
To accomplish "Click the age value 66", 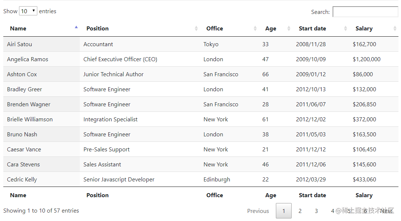I will point(266,74).
